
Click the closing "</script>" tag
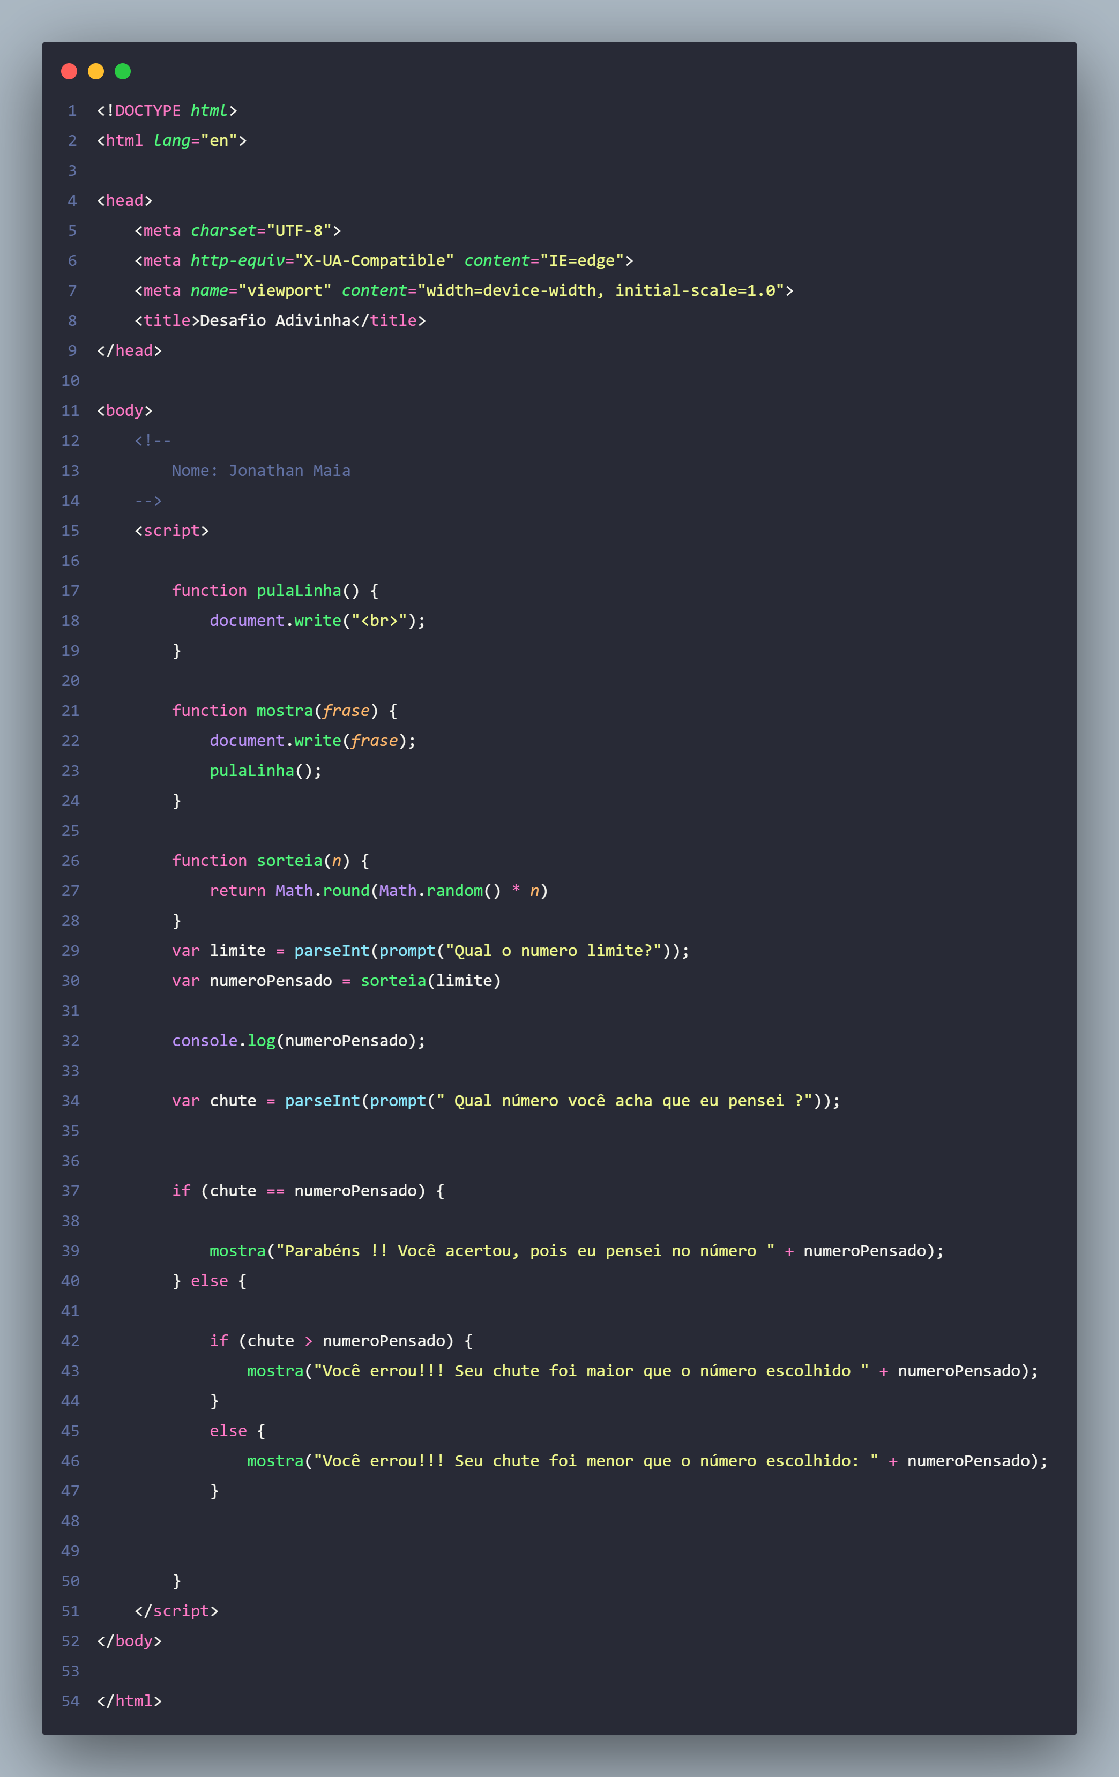176,1611
